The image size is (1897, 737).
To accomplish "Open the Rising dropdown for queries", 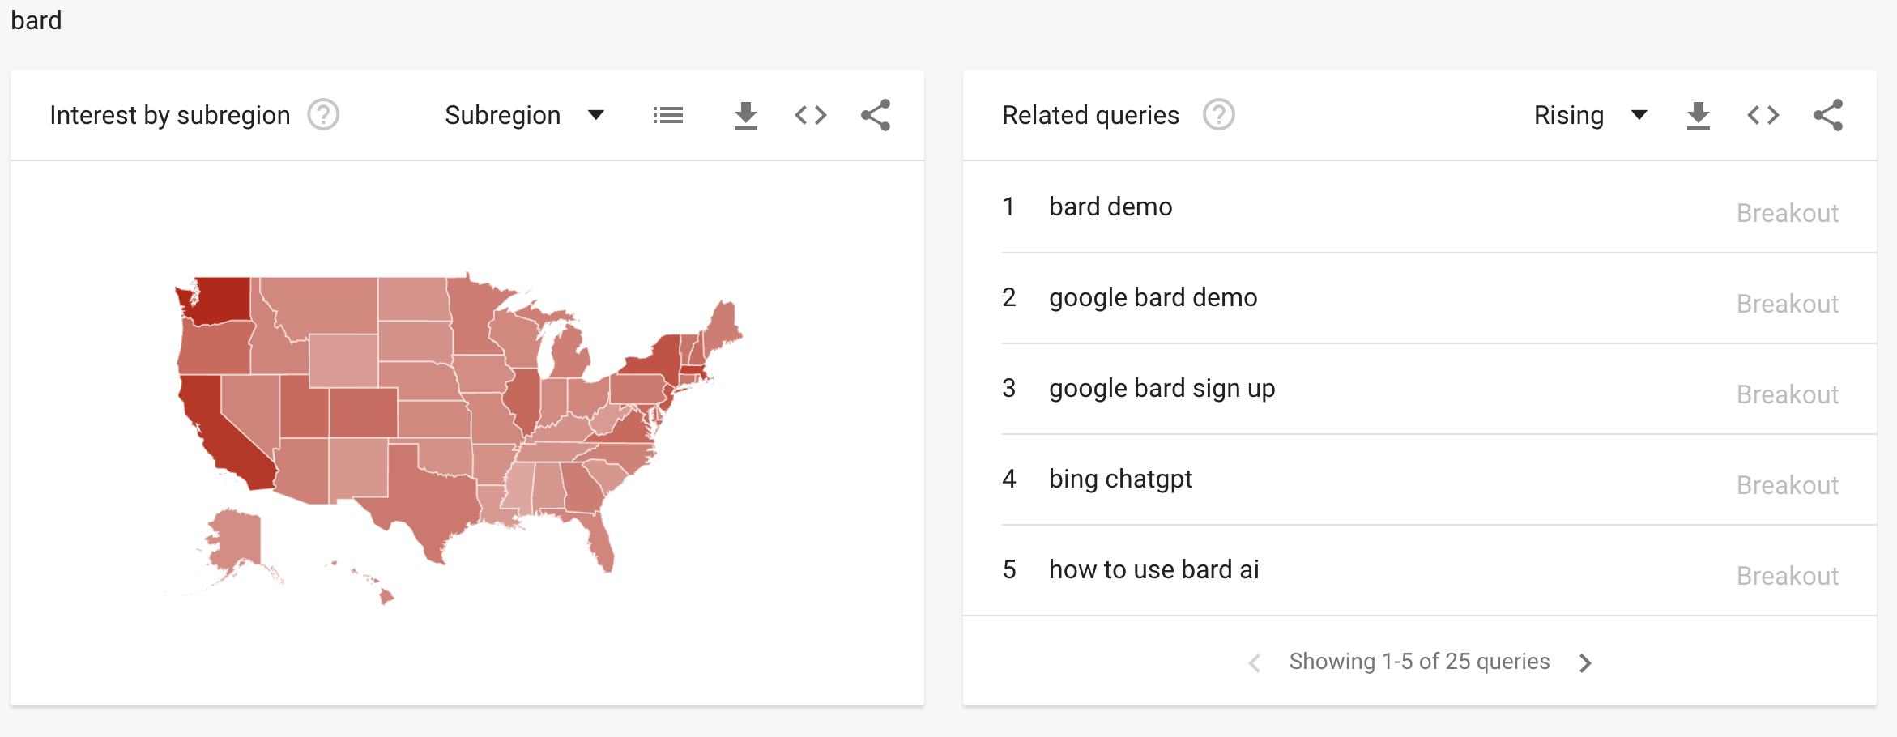I will click(x=1591, y=116).
